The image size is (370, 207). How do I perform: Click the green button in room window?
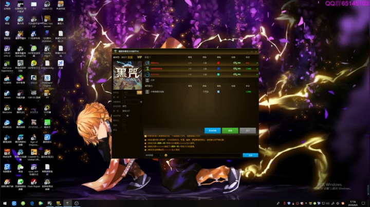click(x=230, y=131)
